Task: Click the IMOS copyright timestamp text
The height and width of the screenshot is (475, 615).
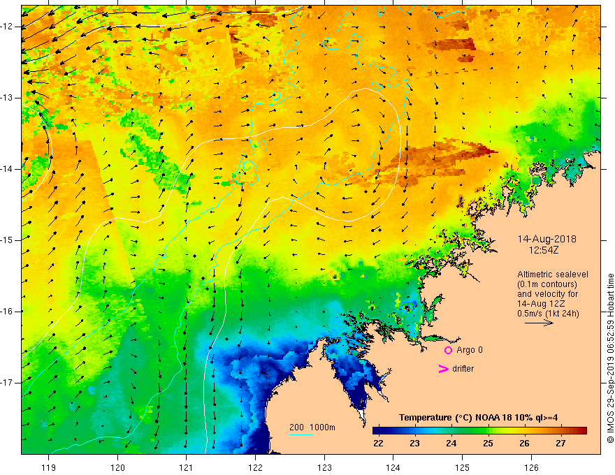Action: tap(610, 358)
